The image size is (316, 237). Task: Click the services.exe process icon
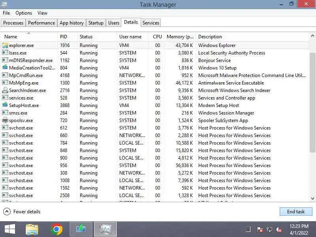[x=5, y=98]
